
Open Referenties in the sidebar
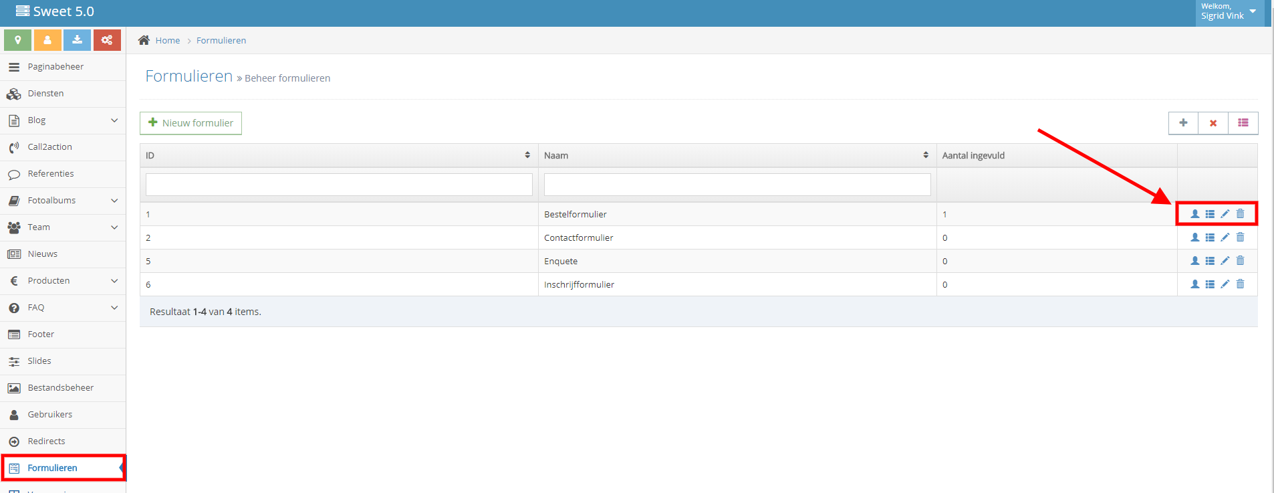pos(63,174)
